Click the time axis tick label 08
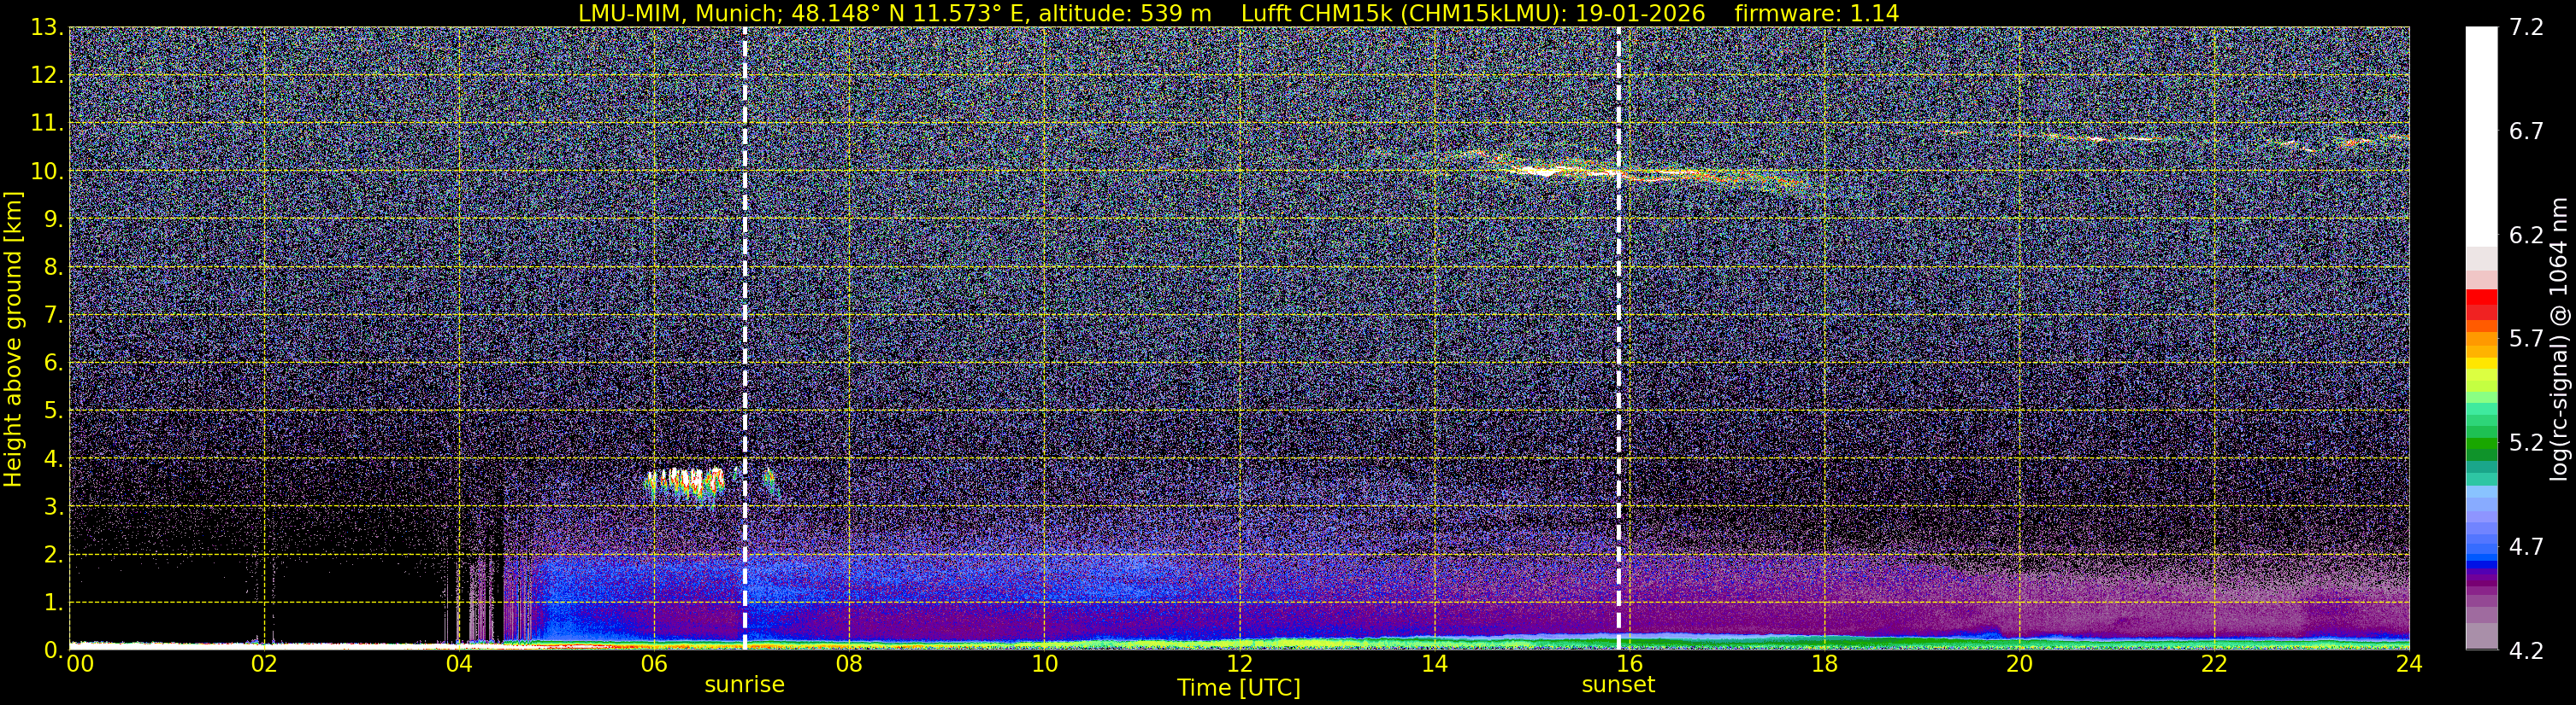Screen dimensions: 2576x705 849,664
